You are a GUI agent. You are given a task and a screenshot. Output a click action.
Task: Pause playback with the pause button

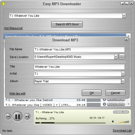click(18, 117)
